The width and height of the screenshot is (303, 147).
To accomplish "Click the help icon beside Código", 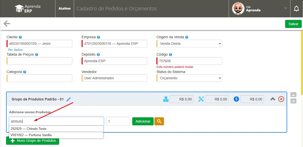I will pyautogui.click(x=171, y=55).
